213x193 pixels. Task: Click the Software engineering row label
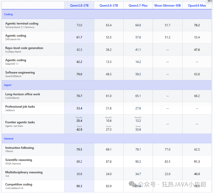20,73
